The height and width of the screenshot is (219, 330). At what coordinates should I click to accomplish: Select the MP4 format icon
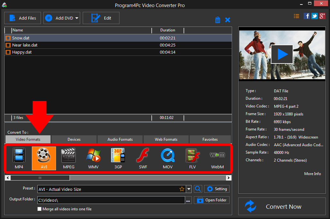(19, 158)
